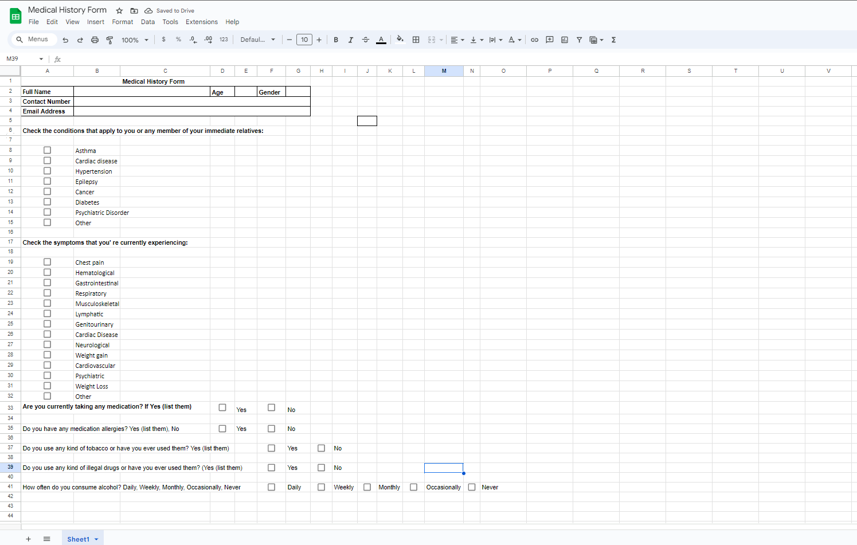Insert a chart
Screen dimensions: 857x545
click(x=565, y=40)
